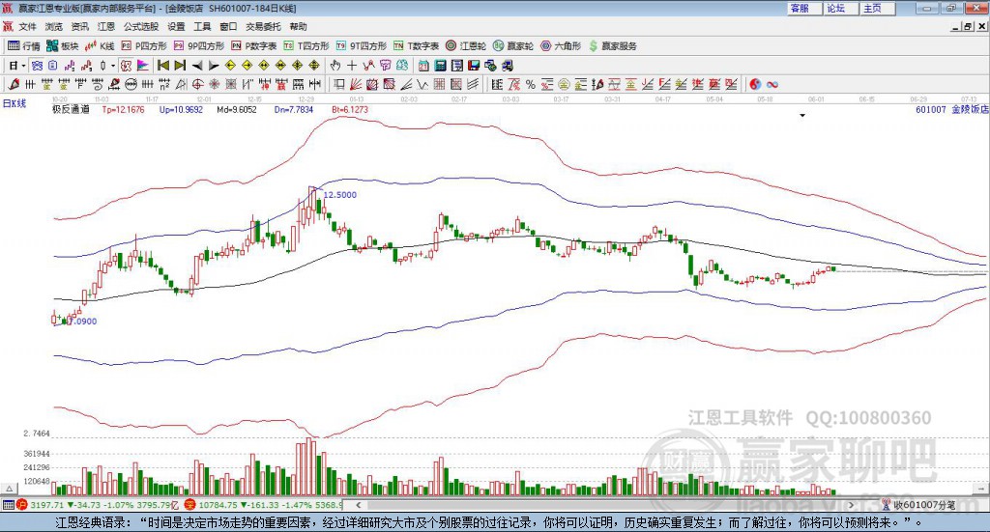This screenshot has height=532, width=990.
Task: Click the 日K线 label
Action: tap(15, 103)
